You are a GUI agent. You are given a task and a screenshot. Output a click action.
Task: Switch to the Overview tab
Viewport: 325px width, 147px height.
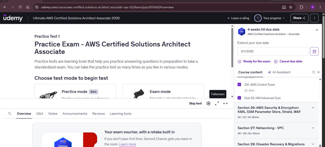pos(24,113)
